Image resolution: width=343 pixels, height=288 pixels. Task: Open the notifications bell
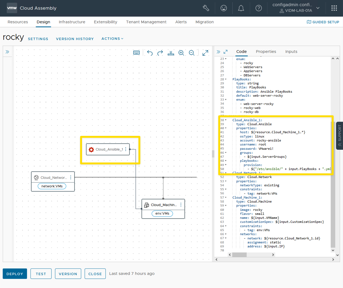[241, 8]
